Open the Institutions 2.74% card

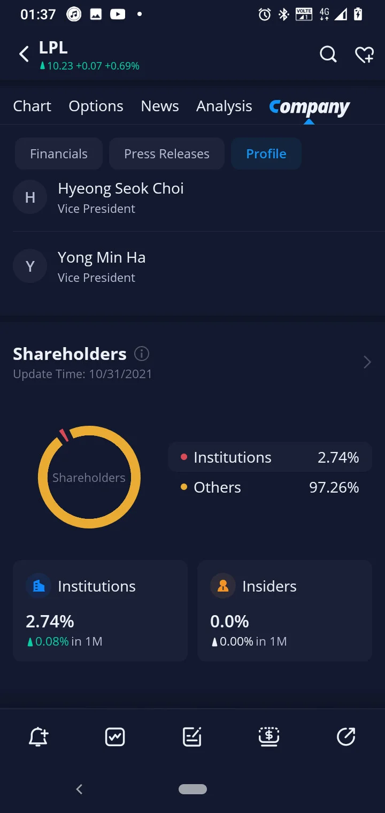101,611
